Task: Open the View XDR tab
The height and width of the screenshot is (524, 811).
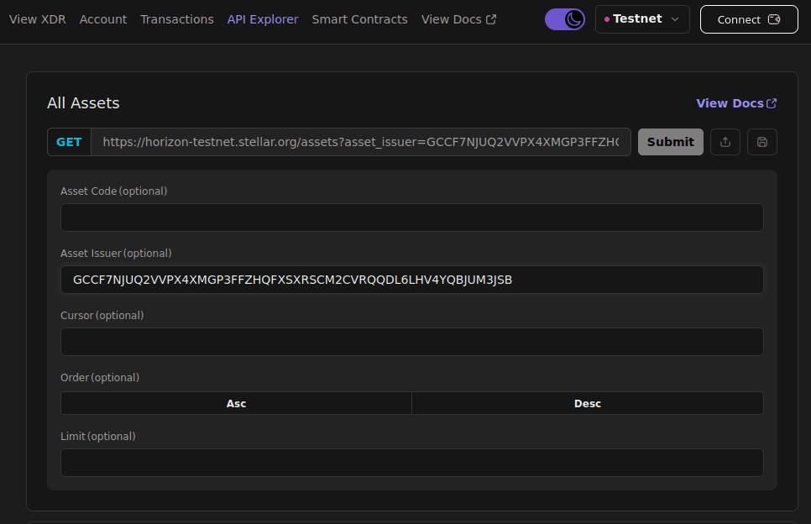Action: 38,19
